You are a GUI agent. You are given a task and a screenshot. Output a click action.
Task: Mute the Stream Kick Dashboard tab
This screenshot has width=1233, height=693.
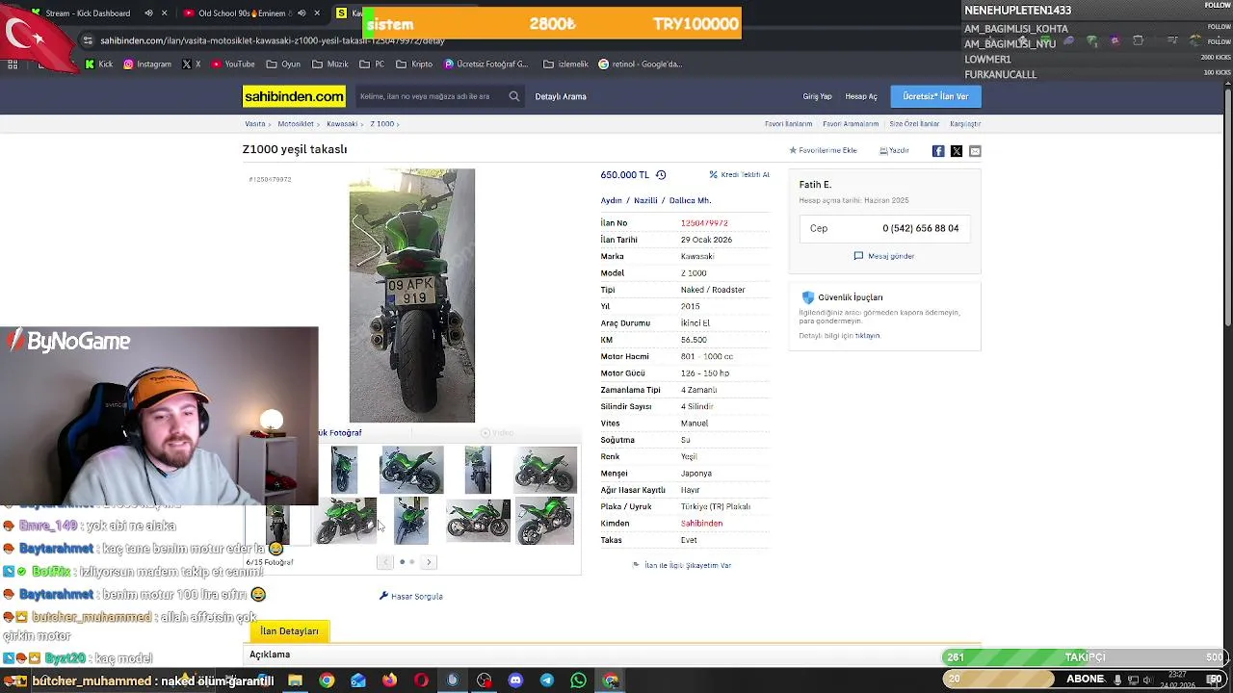coord(148,13)
